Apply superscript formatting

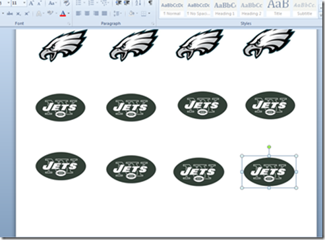[27, 14]
